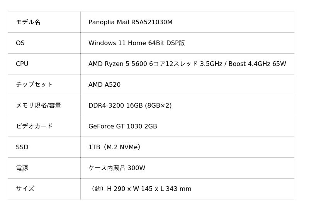Click the SSD label cell
This screenshot has height=211, width=309.
click(x=22, y=147)
